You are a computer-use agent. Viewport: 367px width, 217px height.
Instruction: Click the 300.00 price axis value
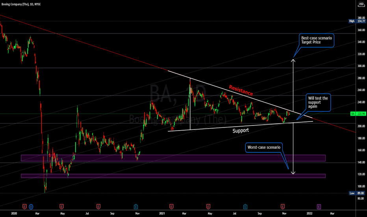point(361,66)
